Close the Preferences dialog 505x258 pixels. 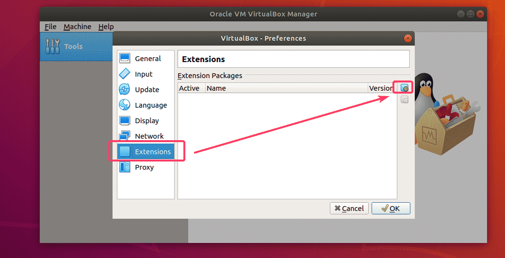(x=408, y=38)
